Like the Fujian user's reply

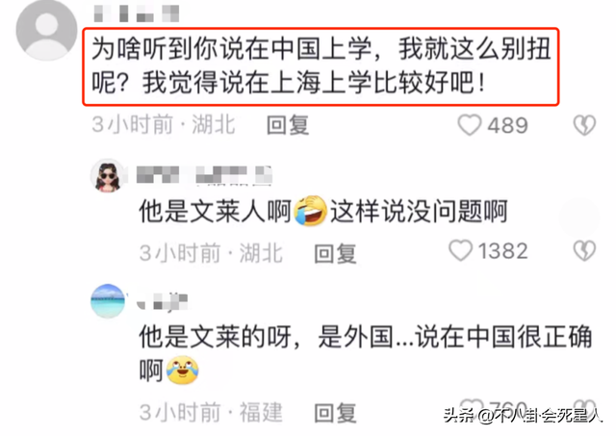pos(472,406)
